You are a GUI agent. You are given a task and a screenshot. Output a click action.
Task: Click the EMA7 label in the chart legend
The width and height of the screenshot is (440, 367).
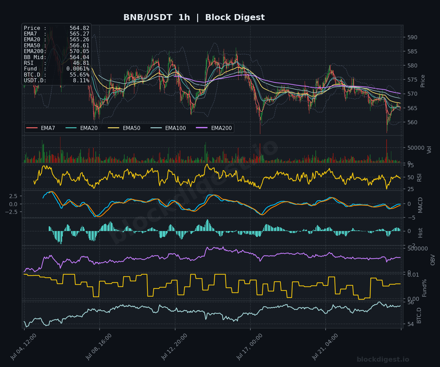(x=48, y=128)
